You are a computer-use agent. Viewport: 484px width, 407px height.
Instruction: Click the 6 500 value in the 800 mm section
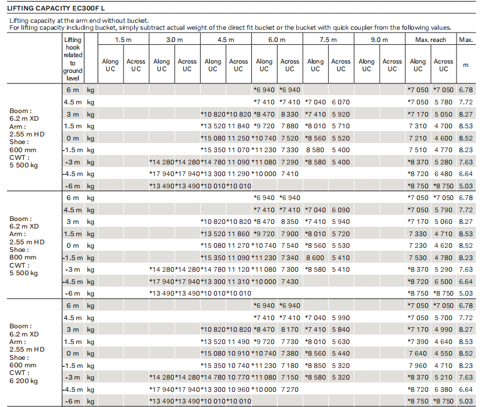click(443, 282)
